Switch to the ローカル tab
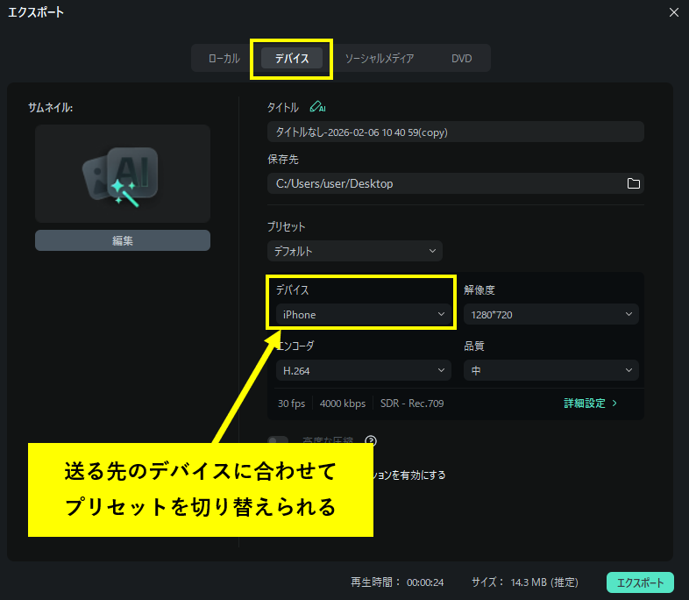The height and width of the screenshot is (600, 689). coord(224,58)
